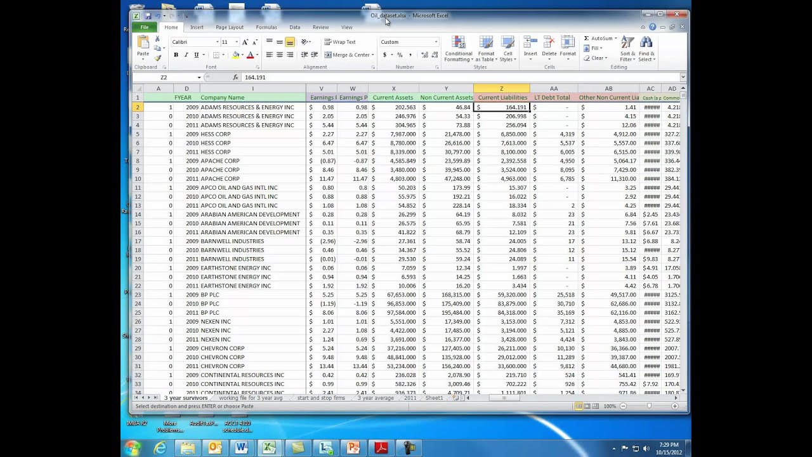Screen dimensions: 812x457
Task: Click the Accounting dollar format icon
Action: (384, 55)
